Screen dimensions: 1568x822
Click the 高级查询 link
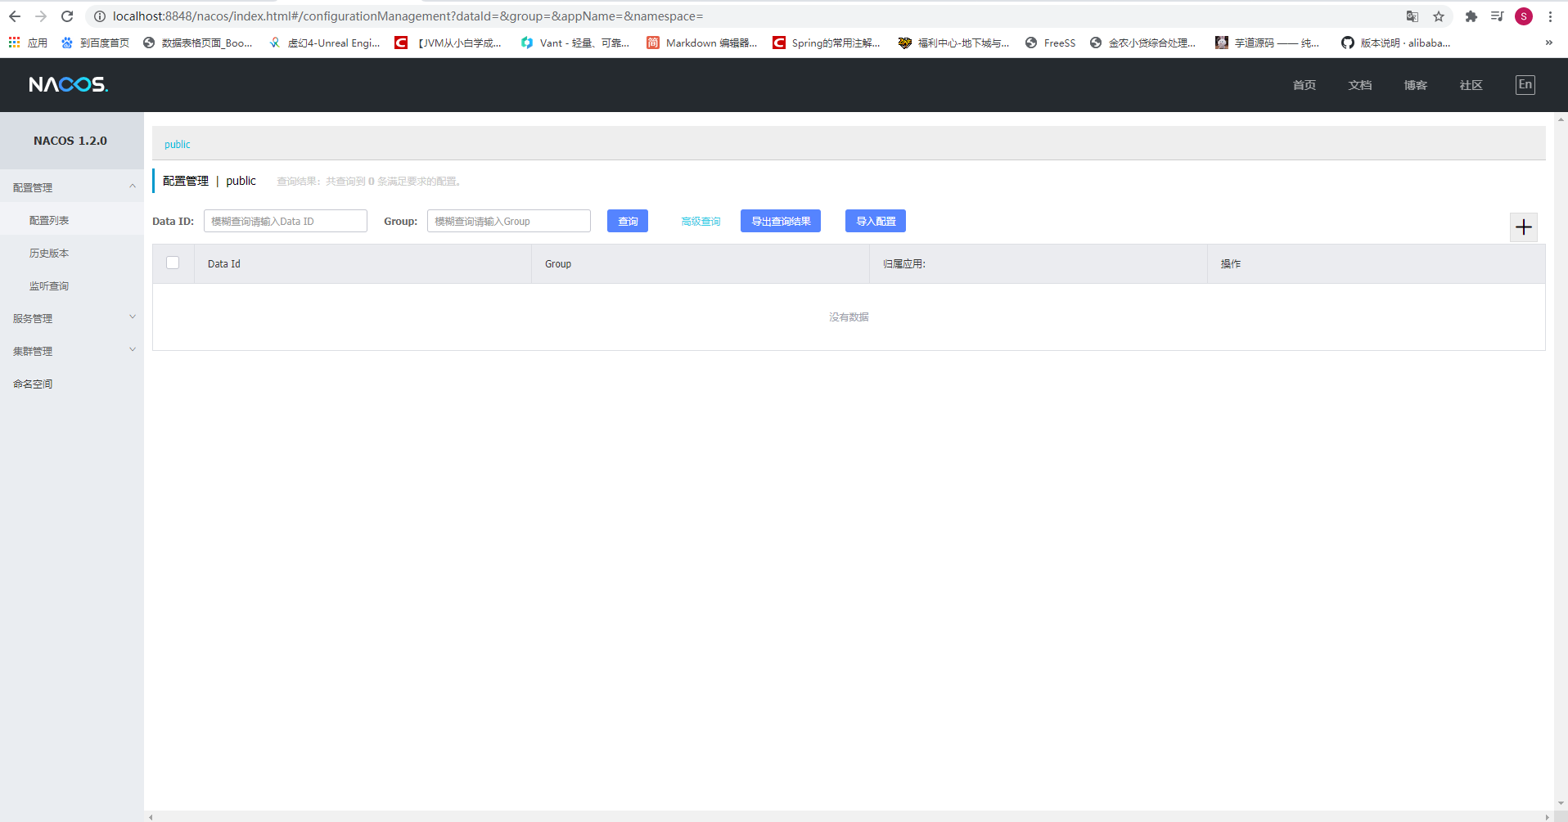[701, 221]
